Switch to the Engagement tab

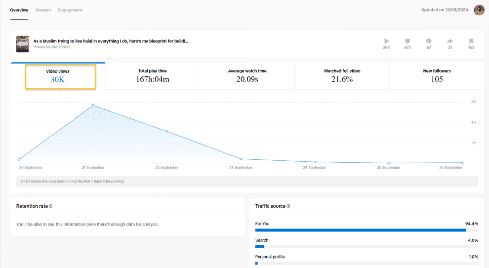click(x=70, y=10)
